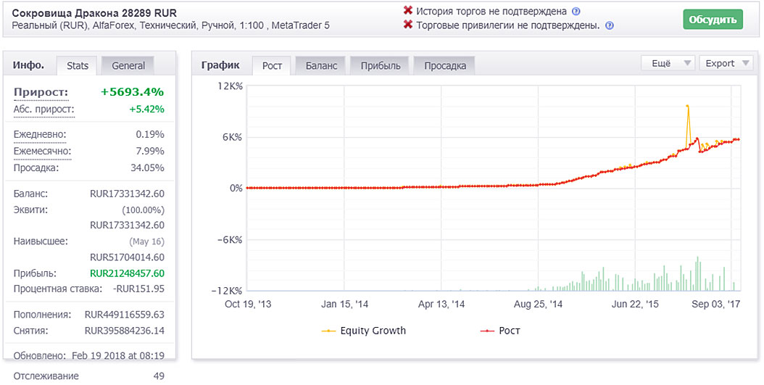
Task: Select the Stats tab
Action: point(78,65)
